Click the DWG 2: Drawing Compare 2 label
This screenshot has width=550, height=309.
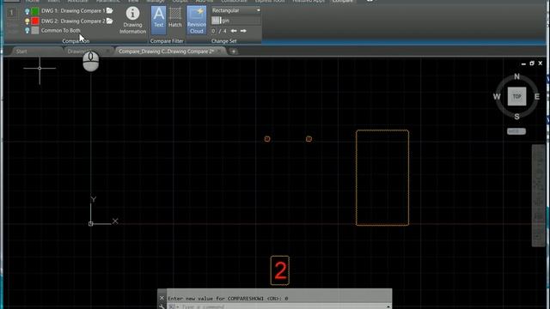click(x=73, y=21)
